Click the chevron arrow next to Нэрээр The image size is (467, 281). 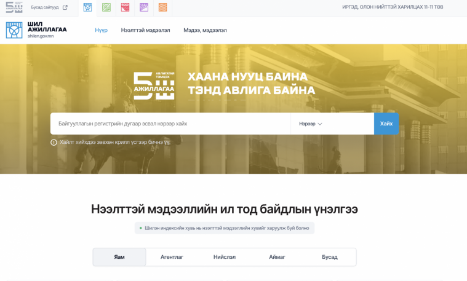point(320,124)
